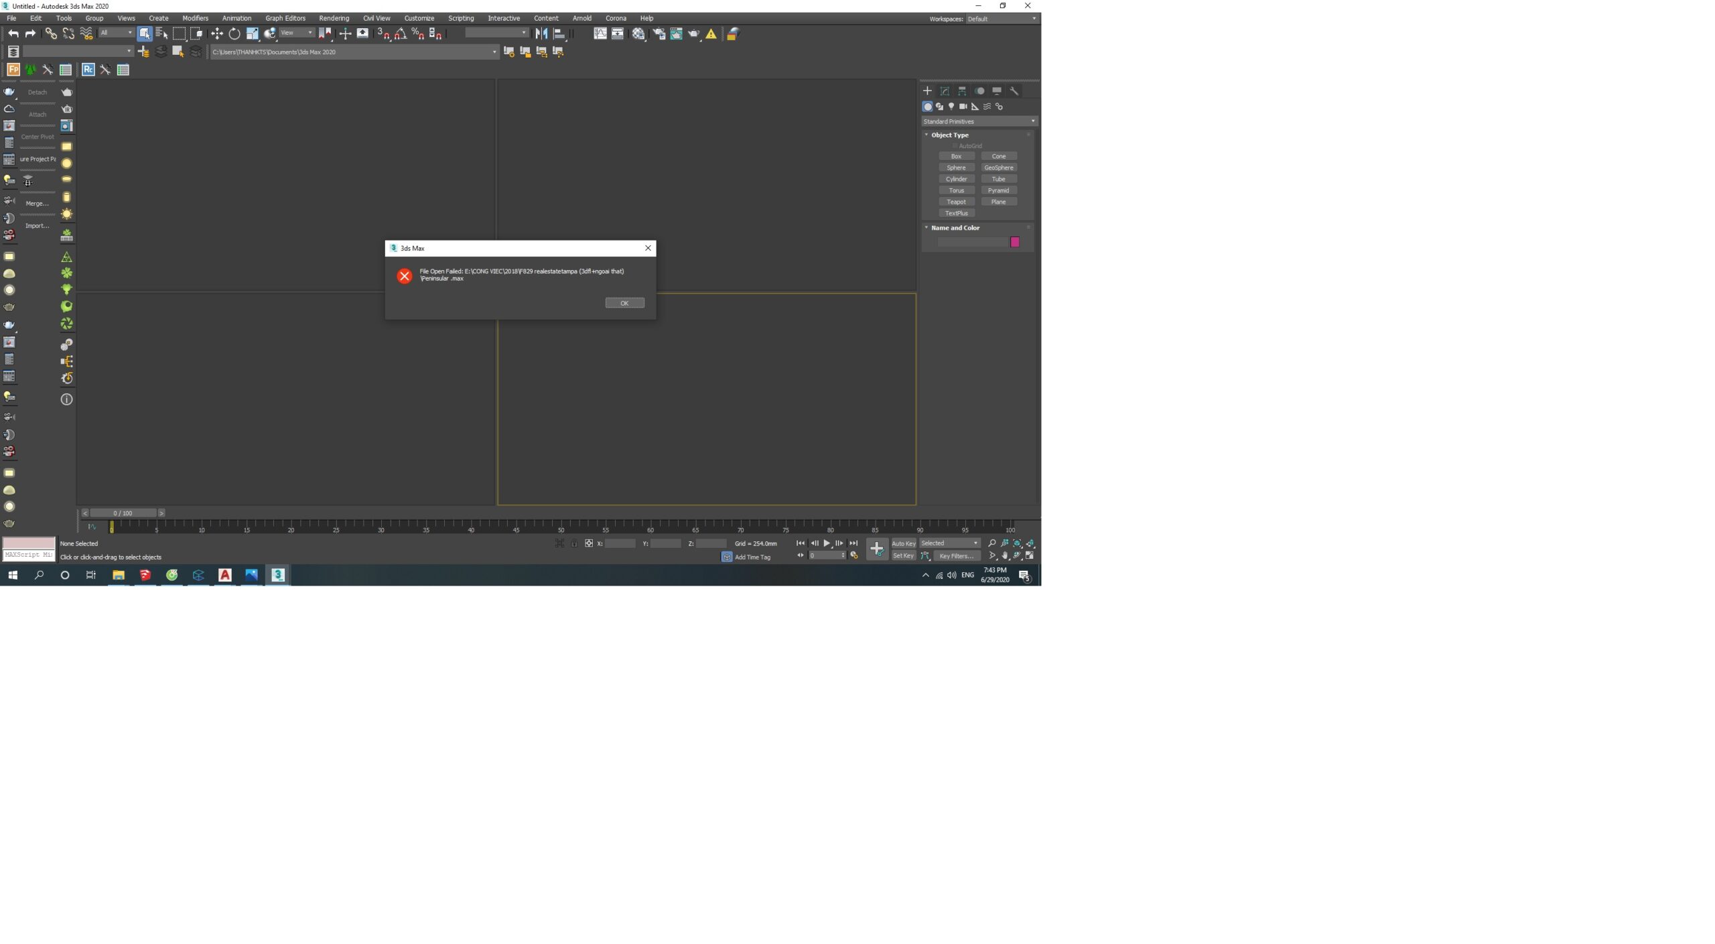Image resolution: width=1715 pixels, height=944 pixels.
Task: Collapse the Object Type rollout
Action: (949, 135)
